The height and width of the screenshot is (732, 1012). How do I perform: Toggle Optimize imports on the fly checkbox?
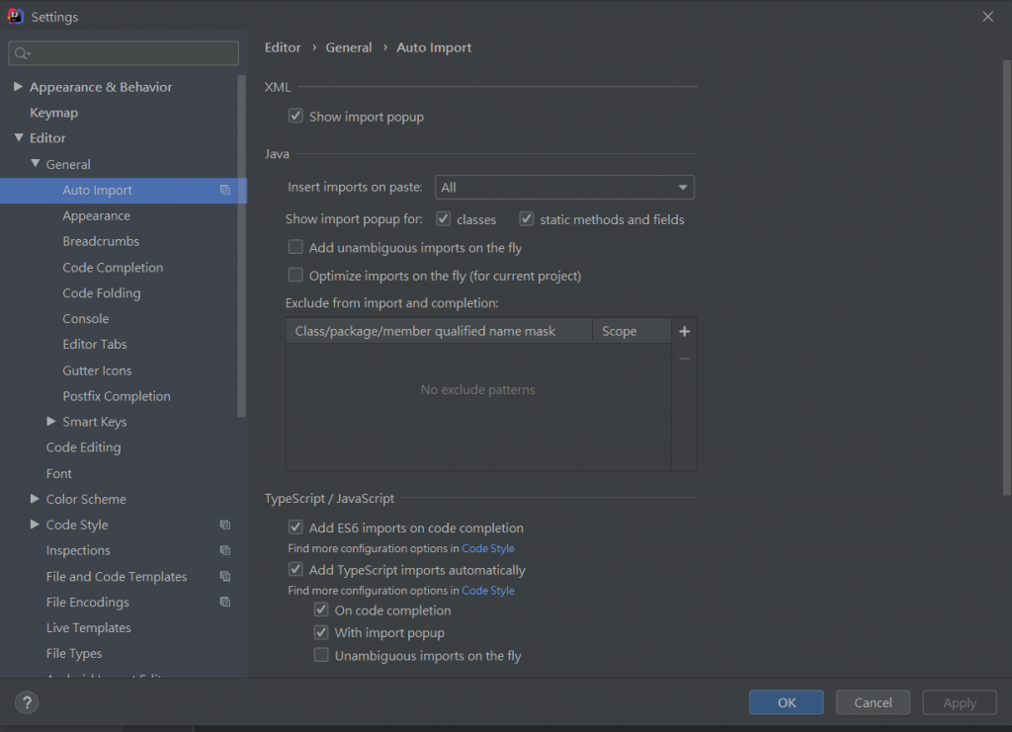click(295, 276)
